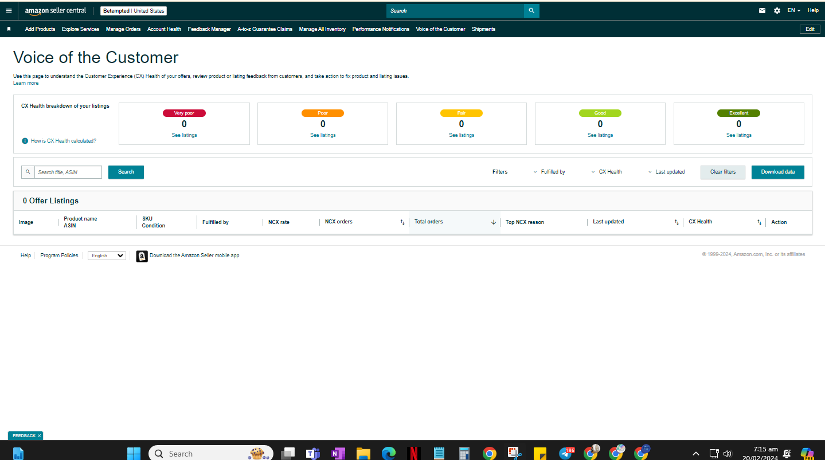Click the Learn more link
This screenshot has width=825, height=460.
tap(26, 83)
